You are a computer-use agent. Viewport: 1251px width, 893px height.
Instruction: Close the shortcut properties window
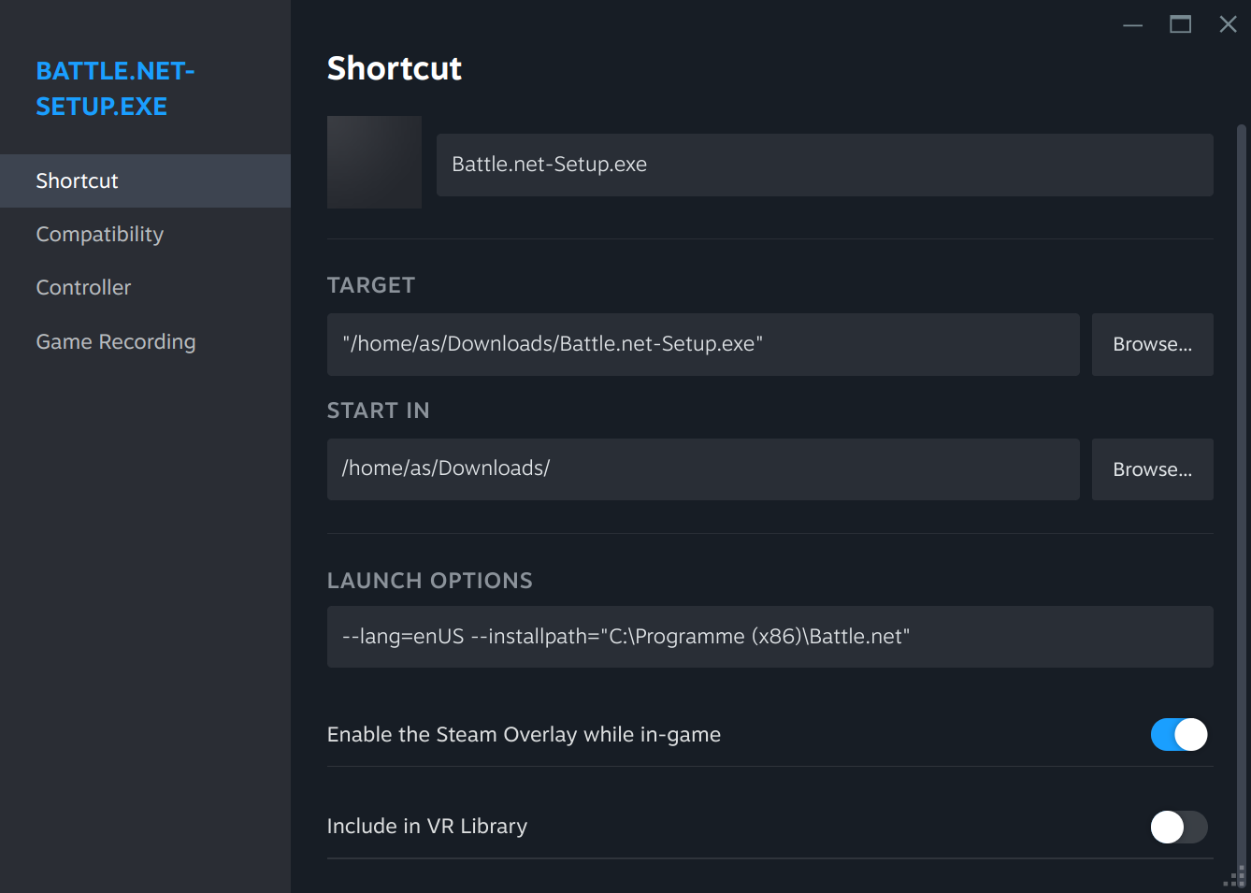(x=1229, y=25)
